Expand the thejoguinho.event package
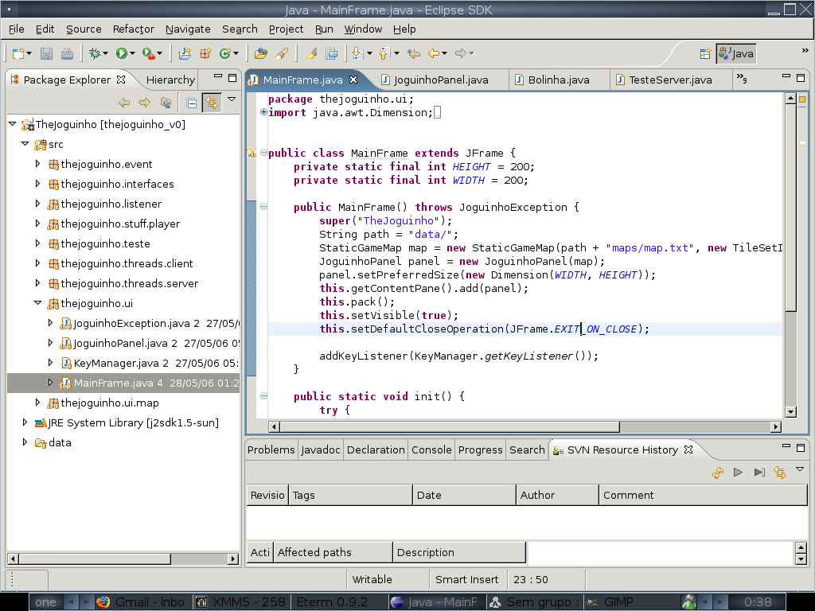Viewport: 815px width, 611px height. pos(37,164)
